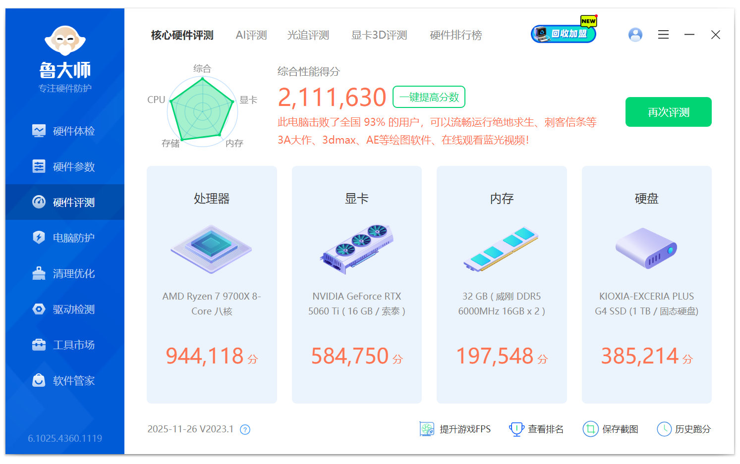Click the 处理器 chip illustration
Screen dimensions: 740x464
tap(212, 249)
